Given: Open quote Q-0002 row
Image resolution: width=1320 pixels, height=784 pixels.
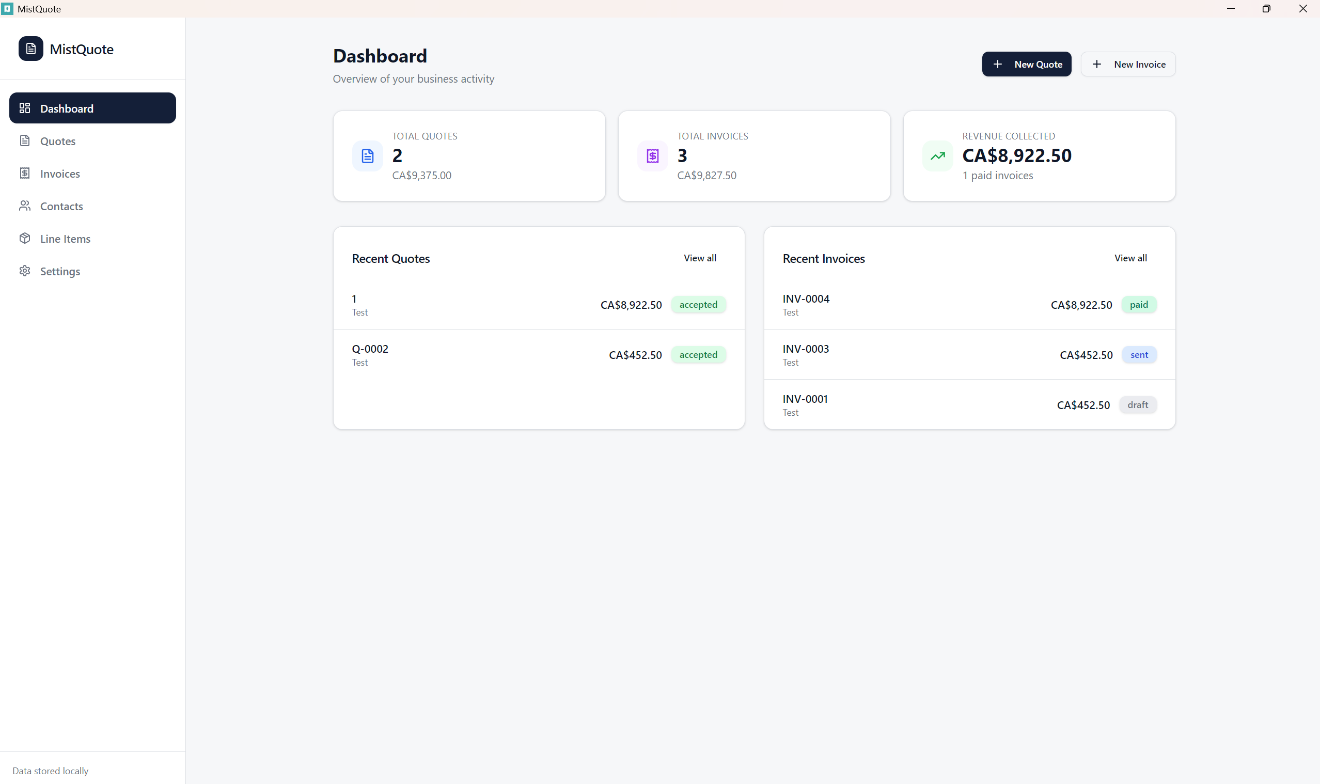Looking at the screenshot, I should 538,354.
